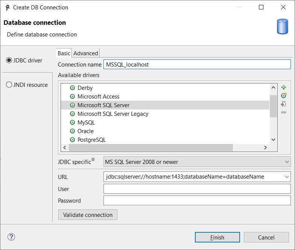Click the application logo in title bar
This screenshot has height=250, width=295.
pos(8,8)
